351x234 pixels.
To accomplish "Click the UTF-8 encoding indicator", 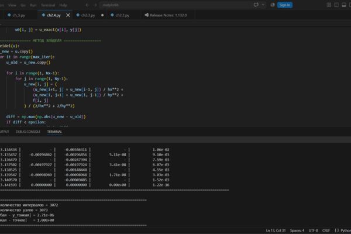I will 313,230.
